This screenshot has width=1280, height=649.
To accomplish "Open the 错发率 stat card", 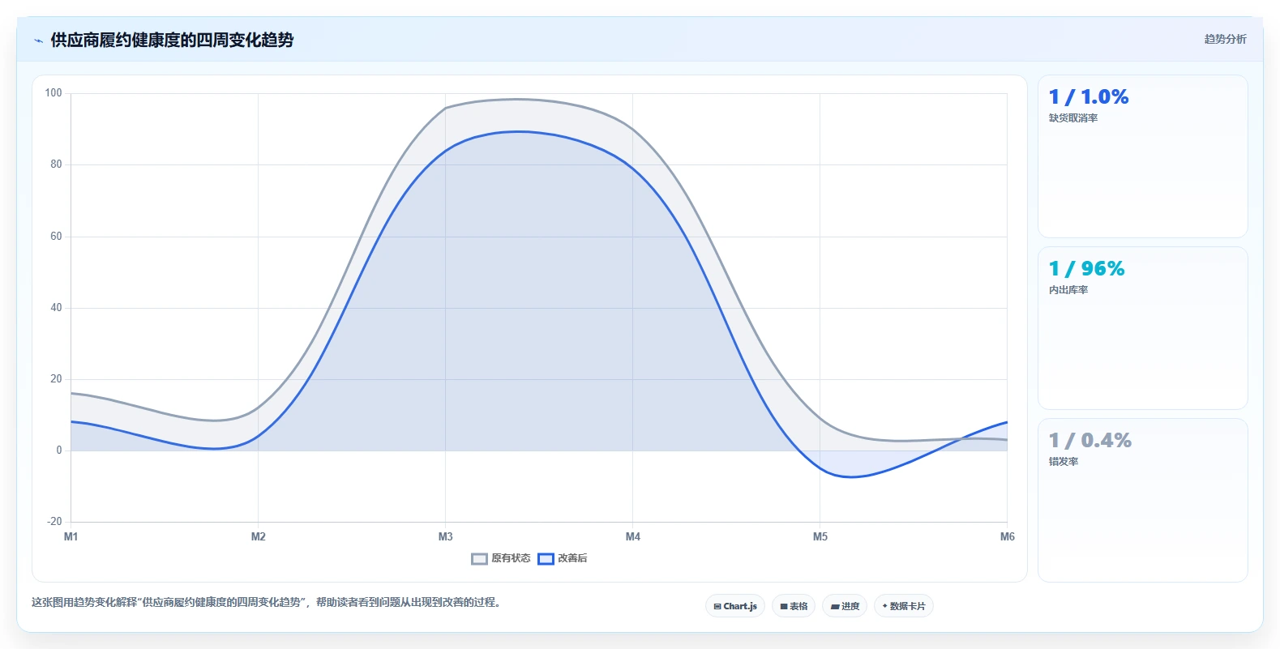I will 1142,500.
